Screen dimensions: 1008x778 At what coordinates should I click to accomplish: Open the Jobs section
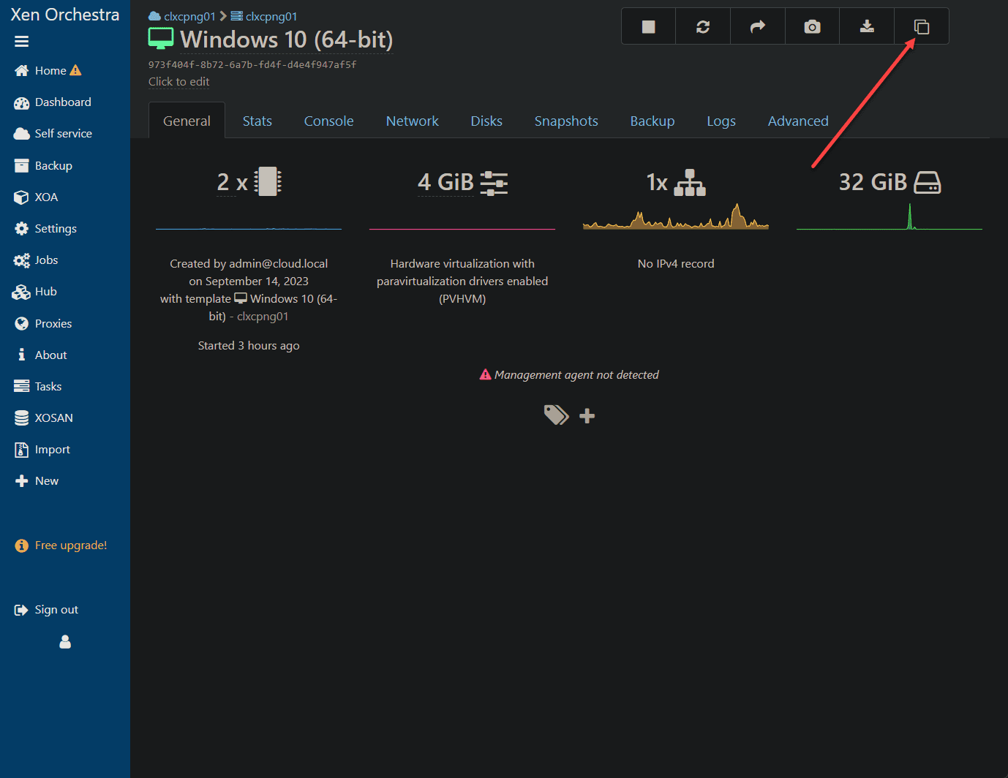pyautogui.click(x=36, y=260)
